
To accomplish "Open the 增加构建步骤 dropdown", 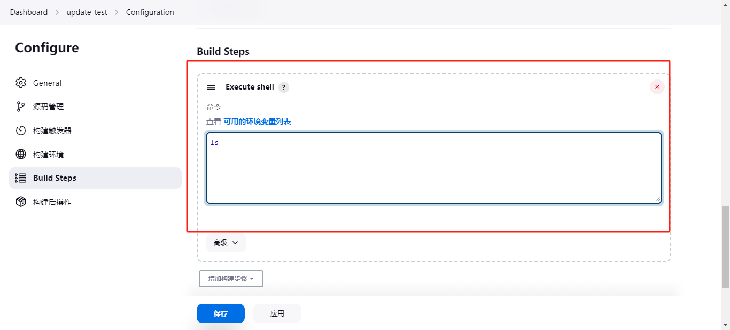I will pos(231,279).
